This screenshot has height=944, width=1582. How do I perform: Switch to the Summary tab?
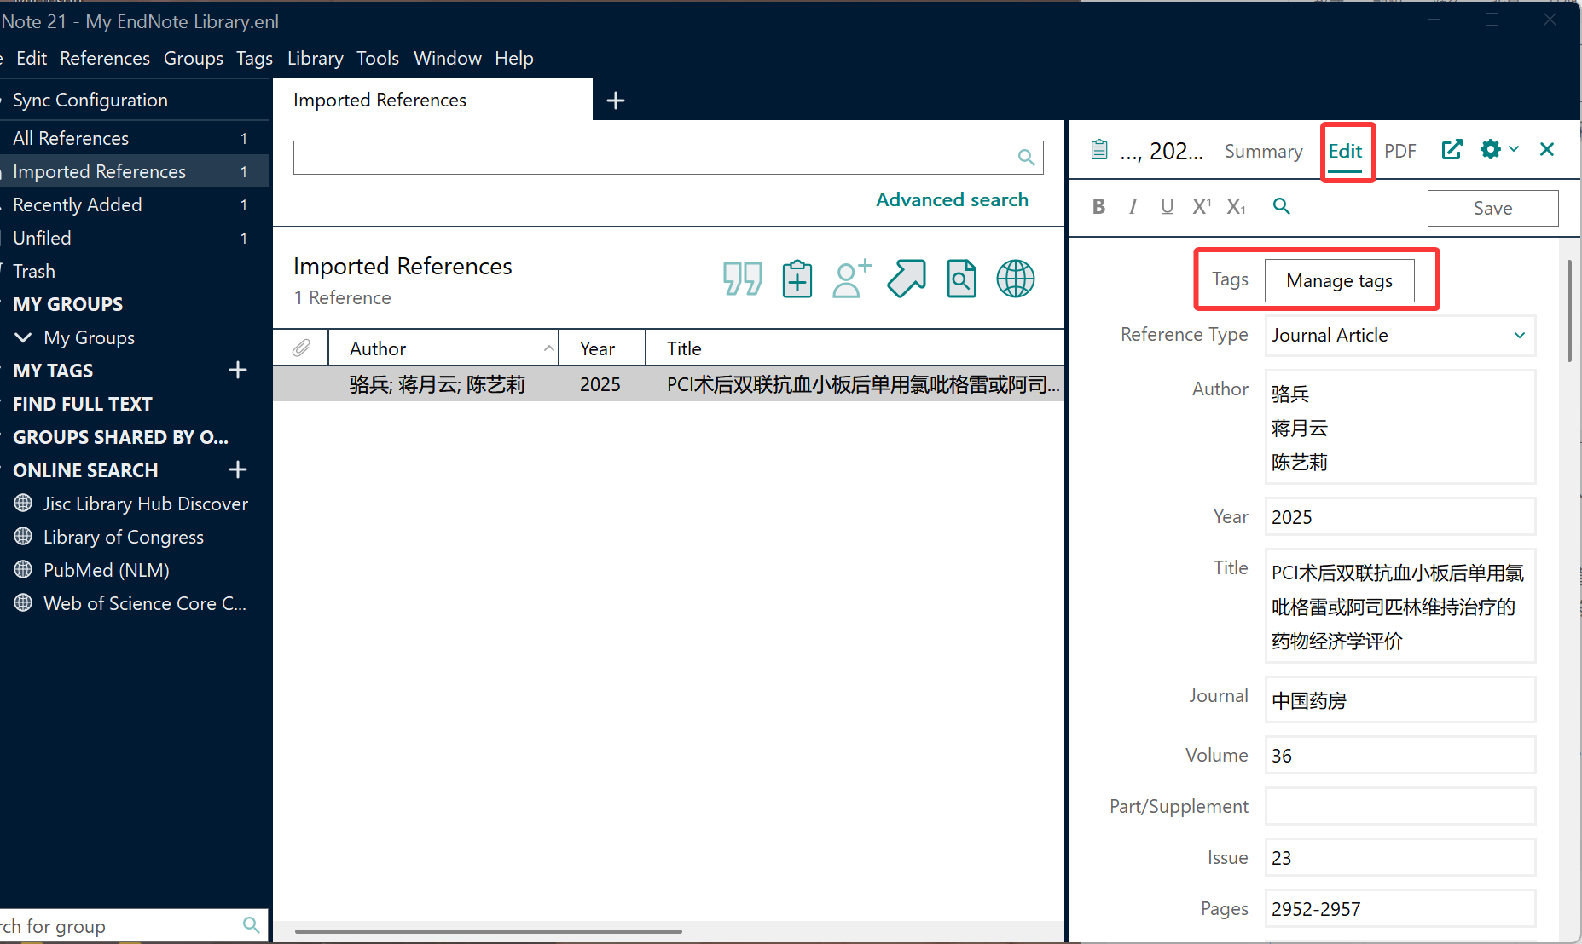click(1263, 151)
